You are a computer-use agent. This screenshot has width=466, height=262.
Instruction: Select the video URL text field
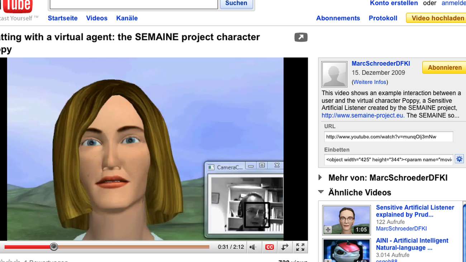click(x=388, y=137)
